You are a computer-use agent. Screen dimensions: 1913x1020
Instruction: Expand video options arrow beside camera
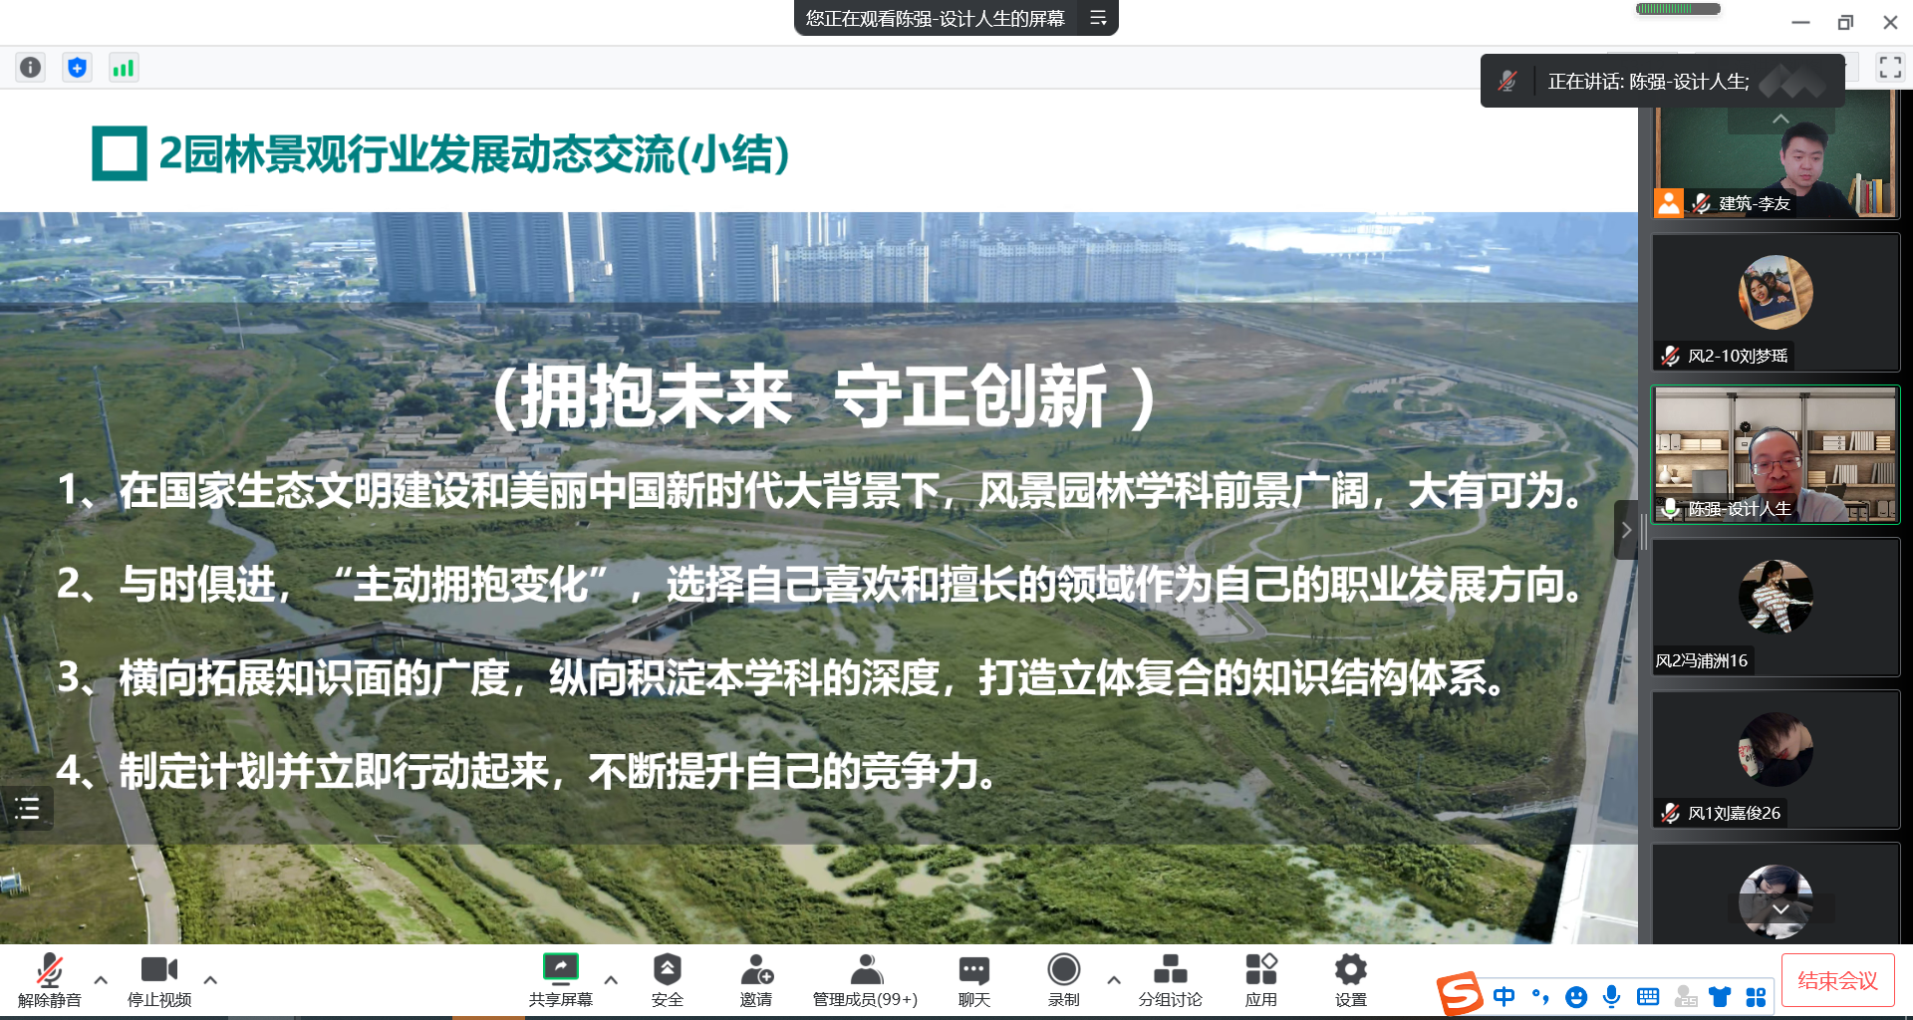click(x=210, y=980)
